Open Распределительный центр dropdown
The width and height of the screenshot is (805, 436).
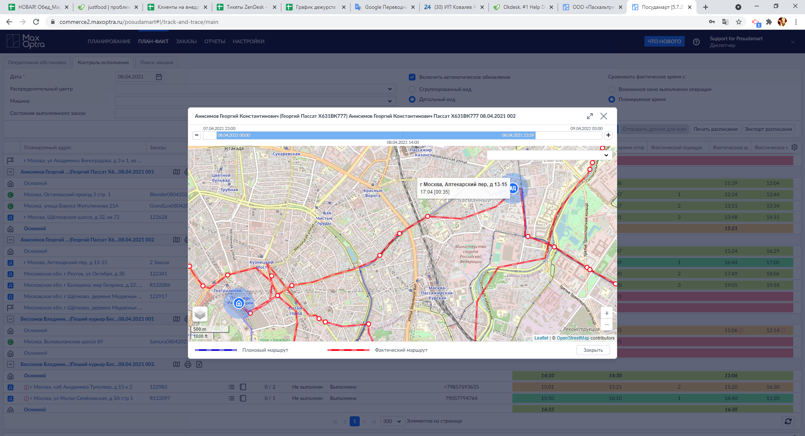(255, 89)
